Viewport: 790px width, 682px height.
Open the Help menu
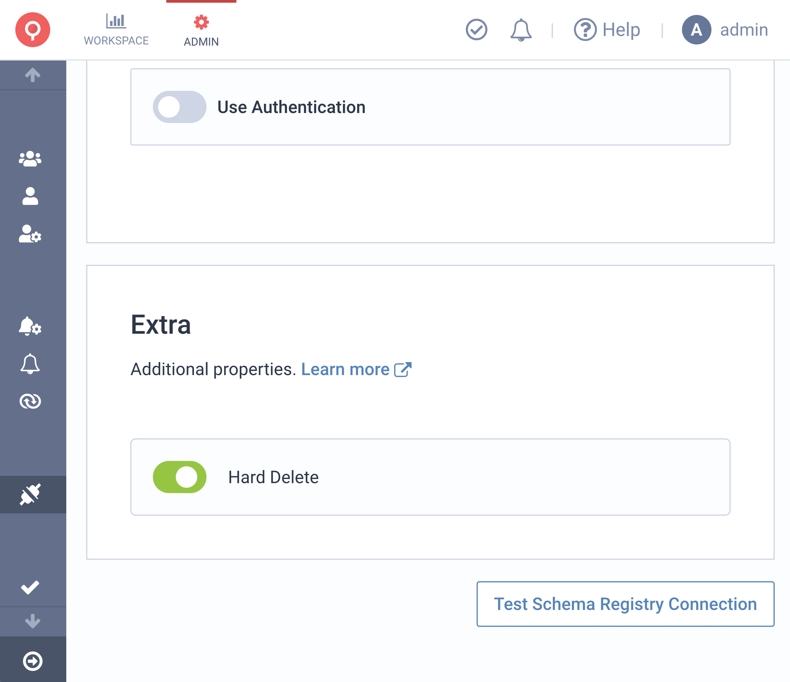coord(607,30)
